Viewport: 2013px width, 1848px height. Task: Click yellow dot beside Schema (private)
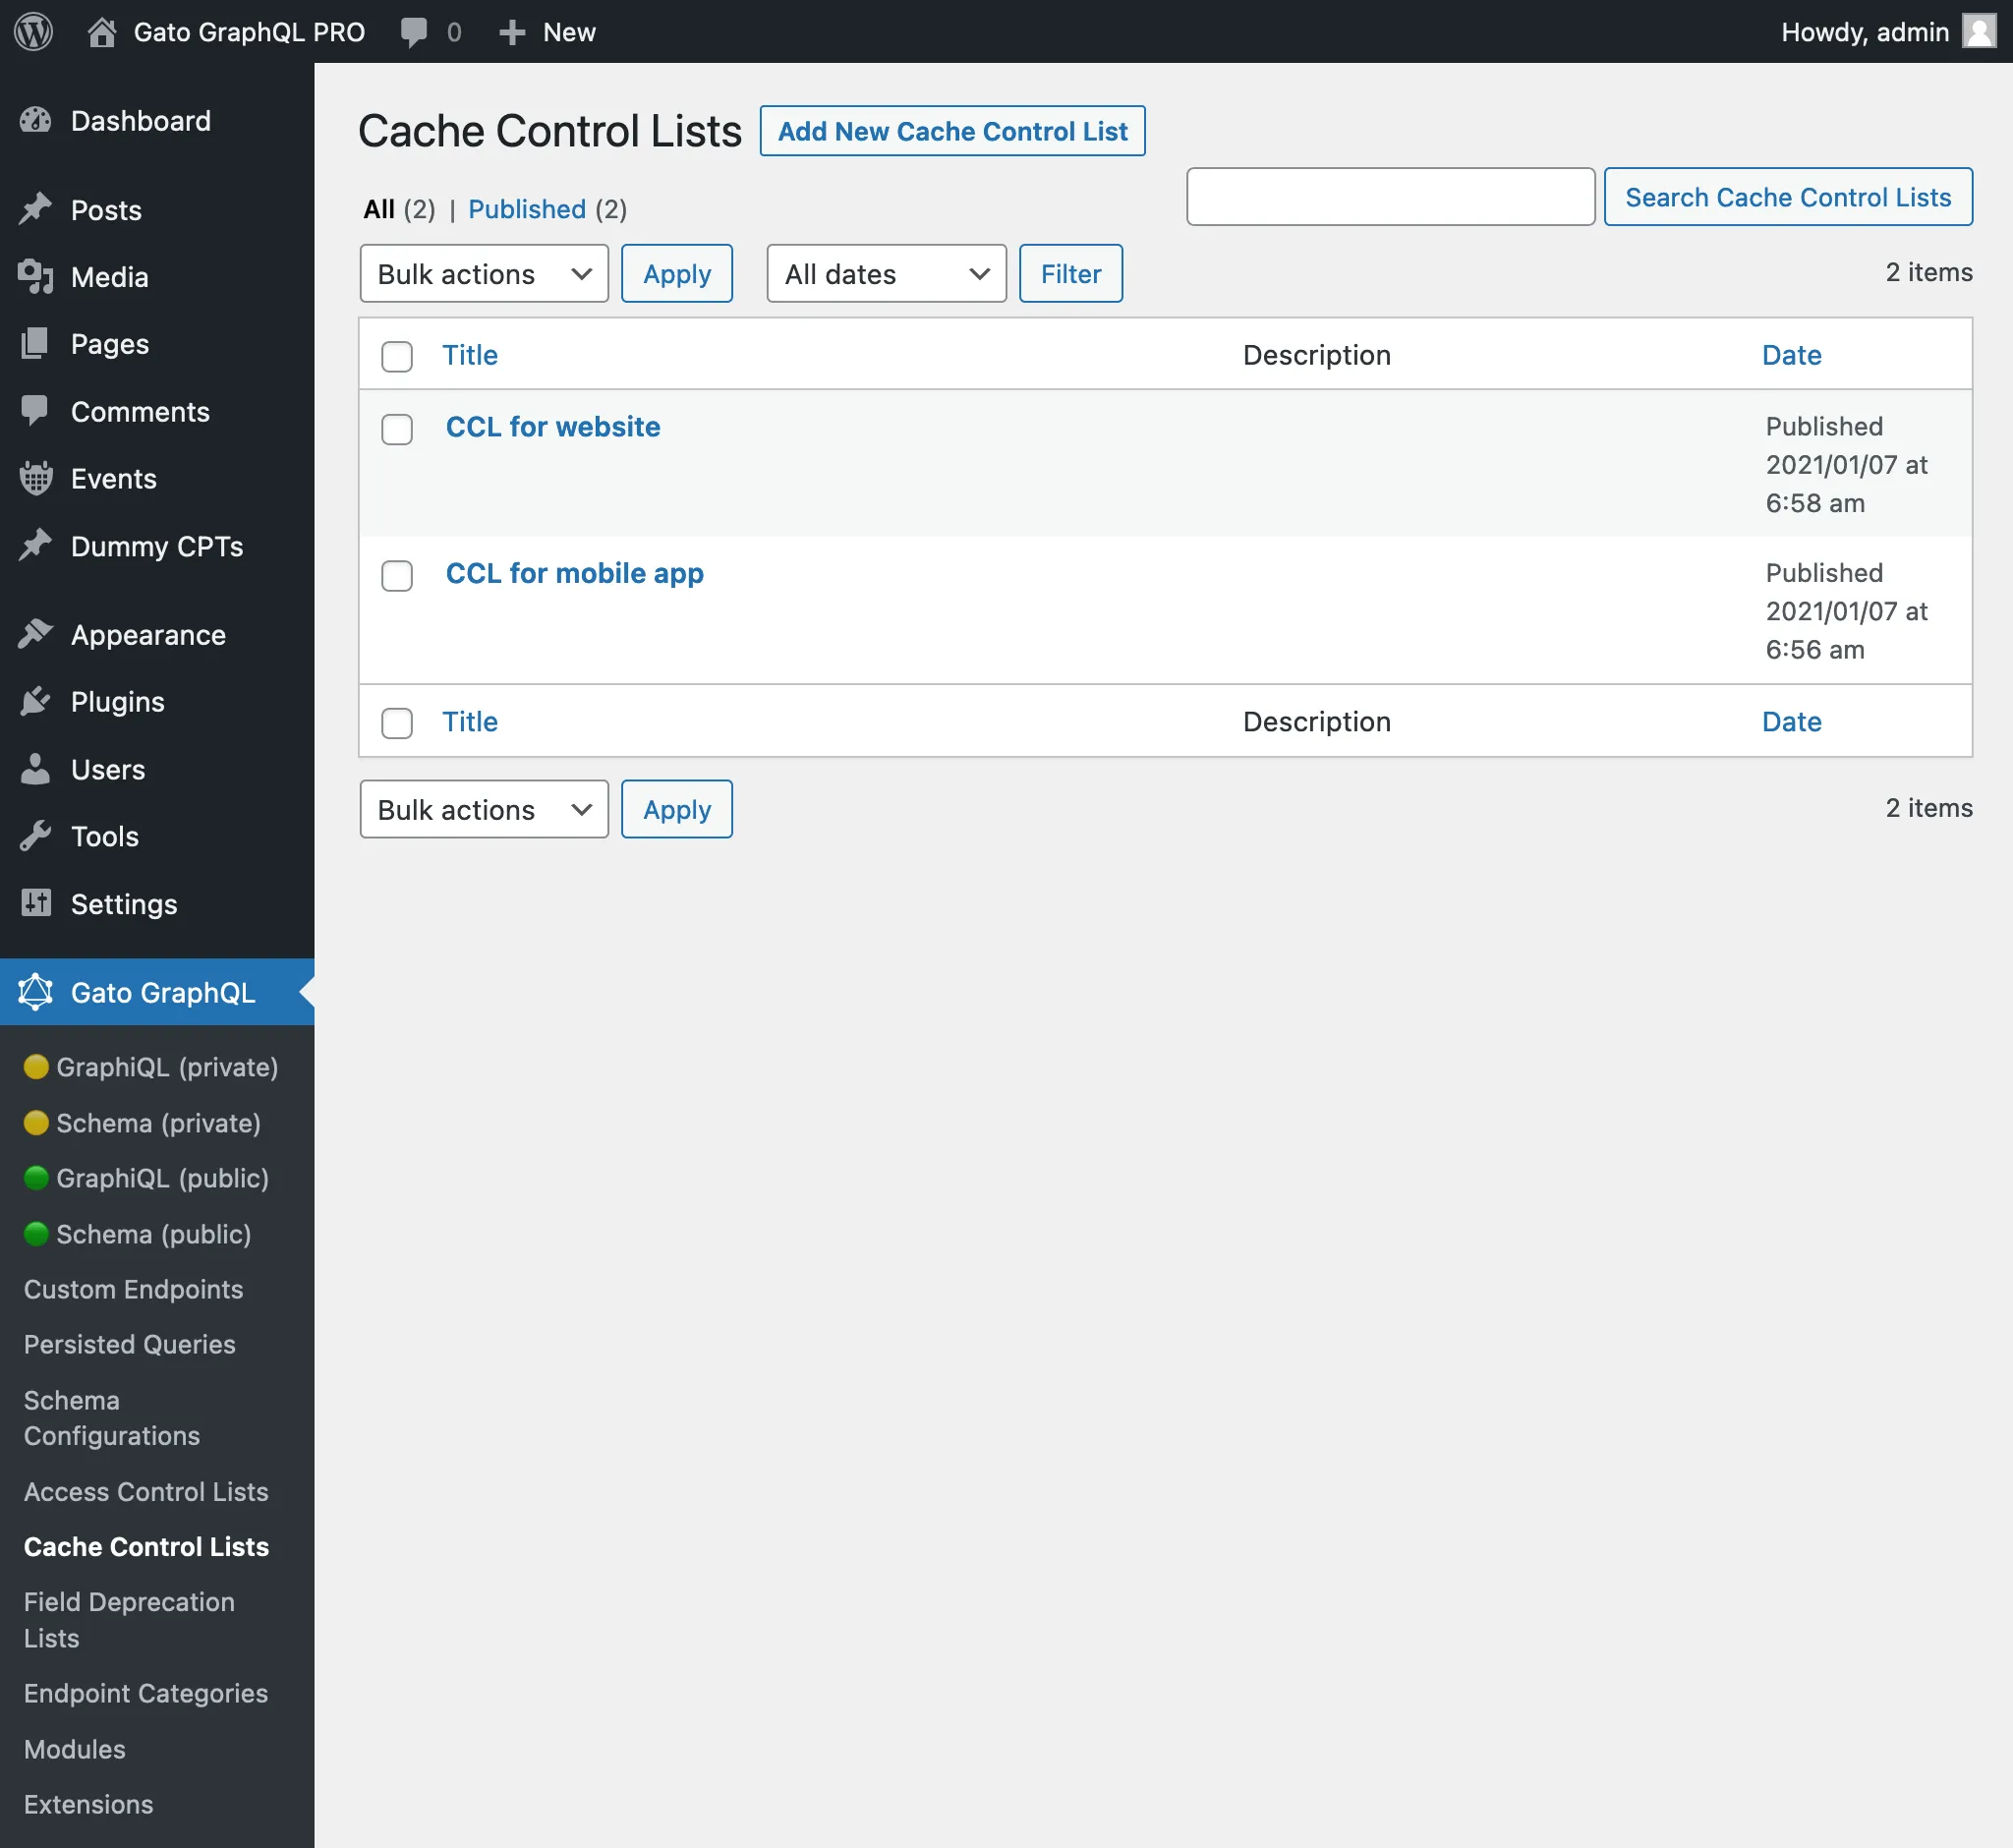pos(36,1123)
